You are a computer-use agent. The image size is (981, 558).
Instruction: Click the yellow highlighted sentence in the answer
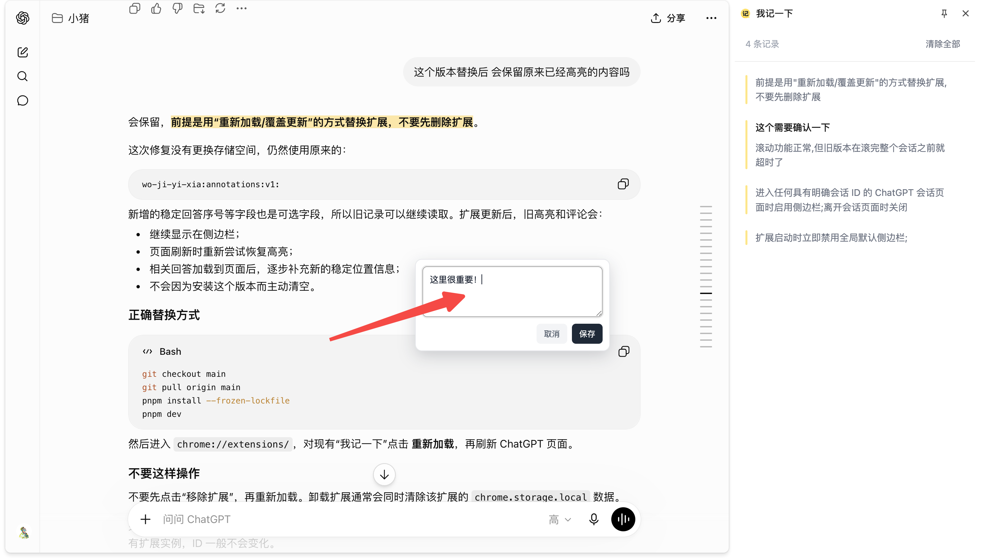(x=322, y=122)
